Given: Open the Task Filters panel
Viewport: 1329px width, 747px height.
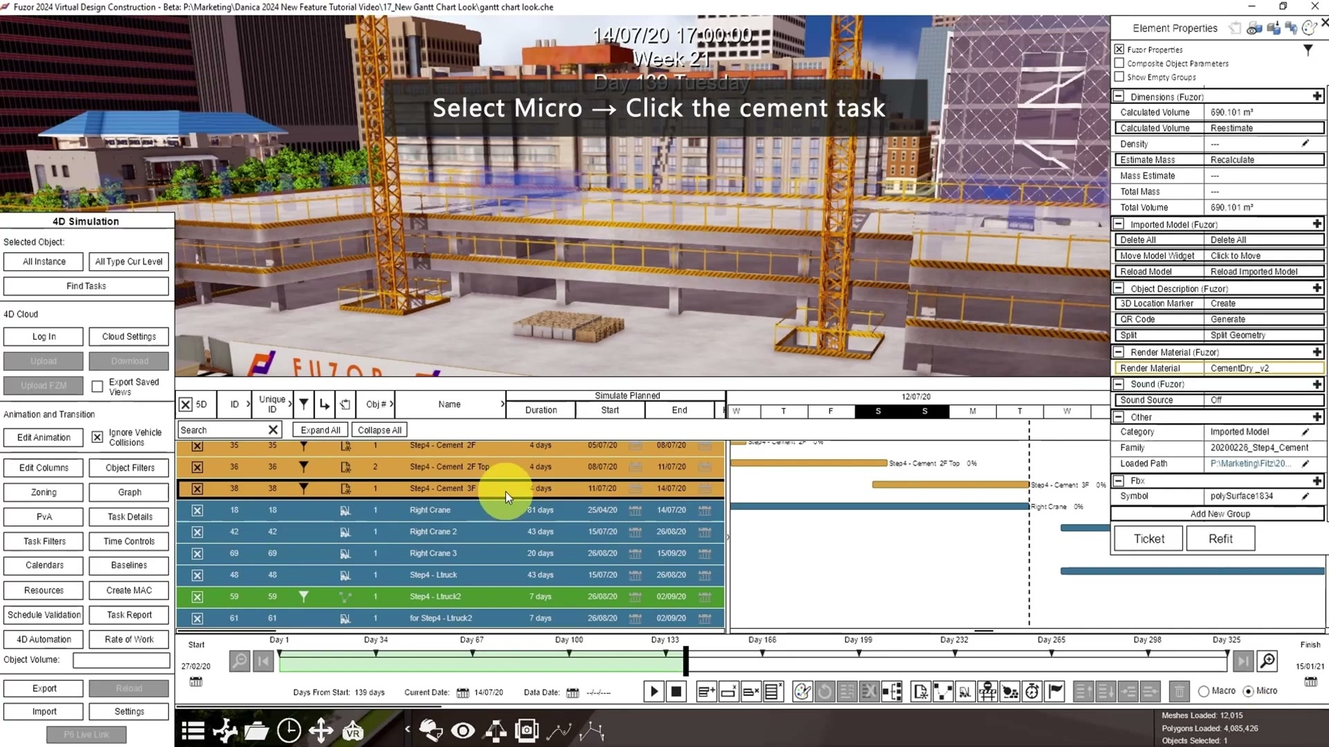Looking at the screenshot, I should pos(44,541).
